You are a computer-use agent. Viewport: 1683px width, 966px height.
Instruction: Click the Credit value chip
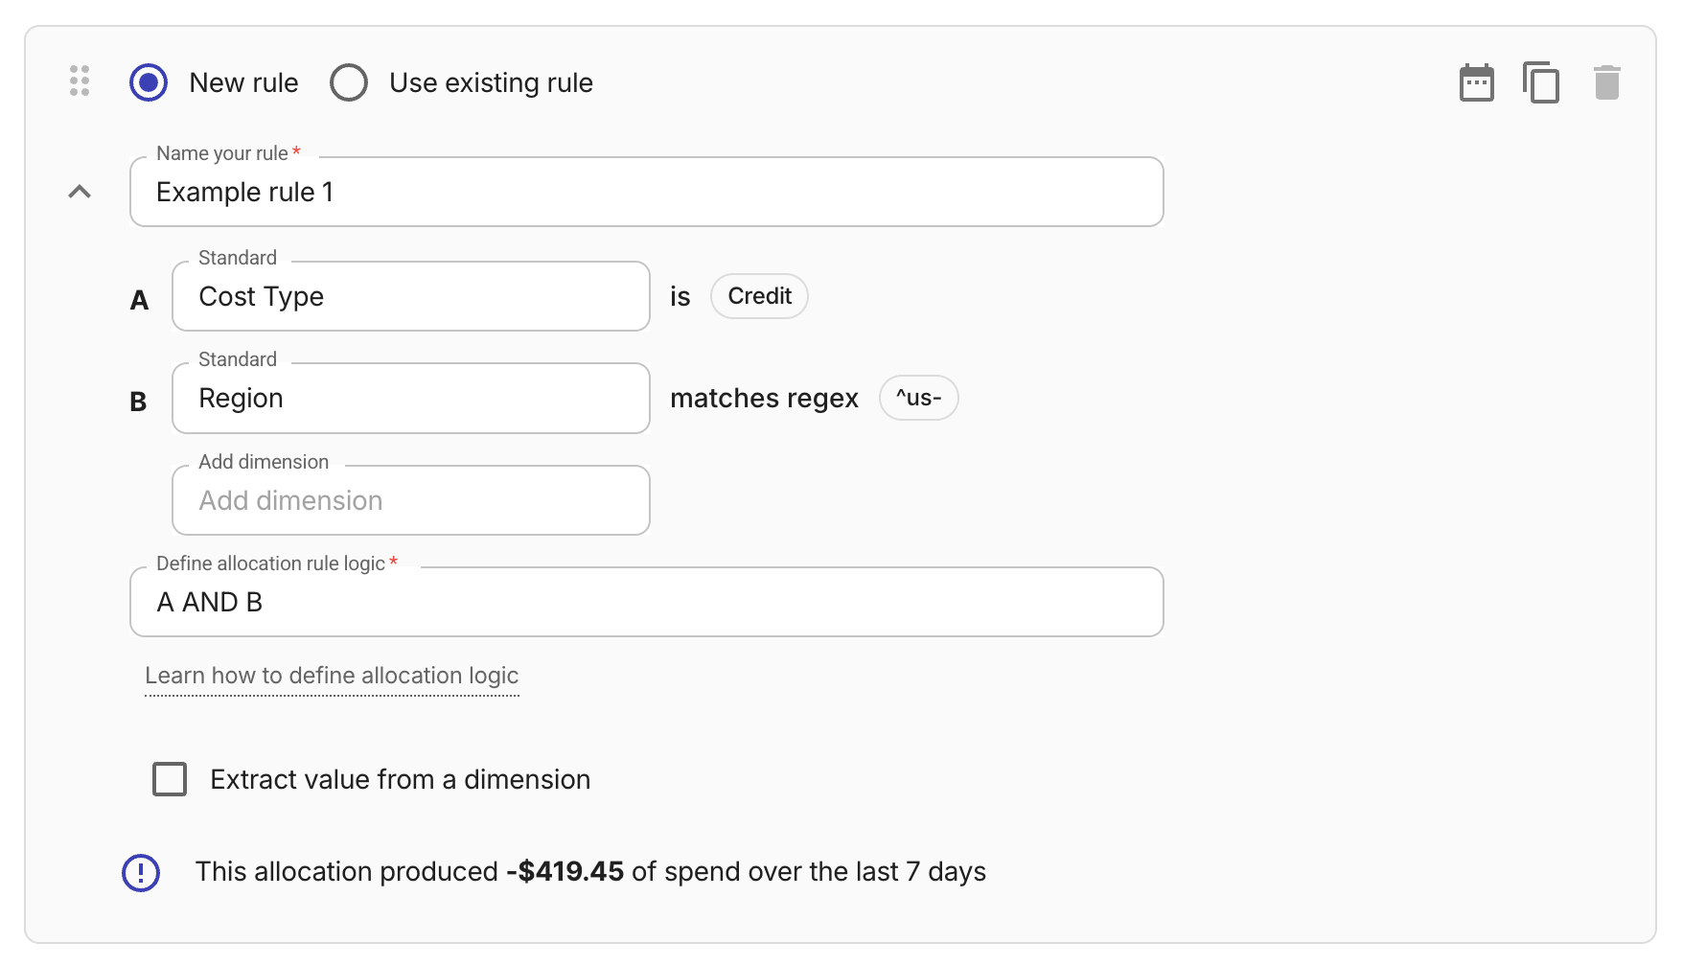click(759, 296)
